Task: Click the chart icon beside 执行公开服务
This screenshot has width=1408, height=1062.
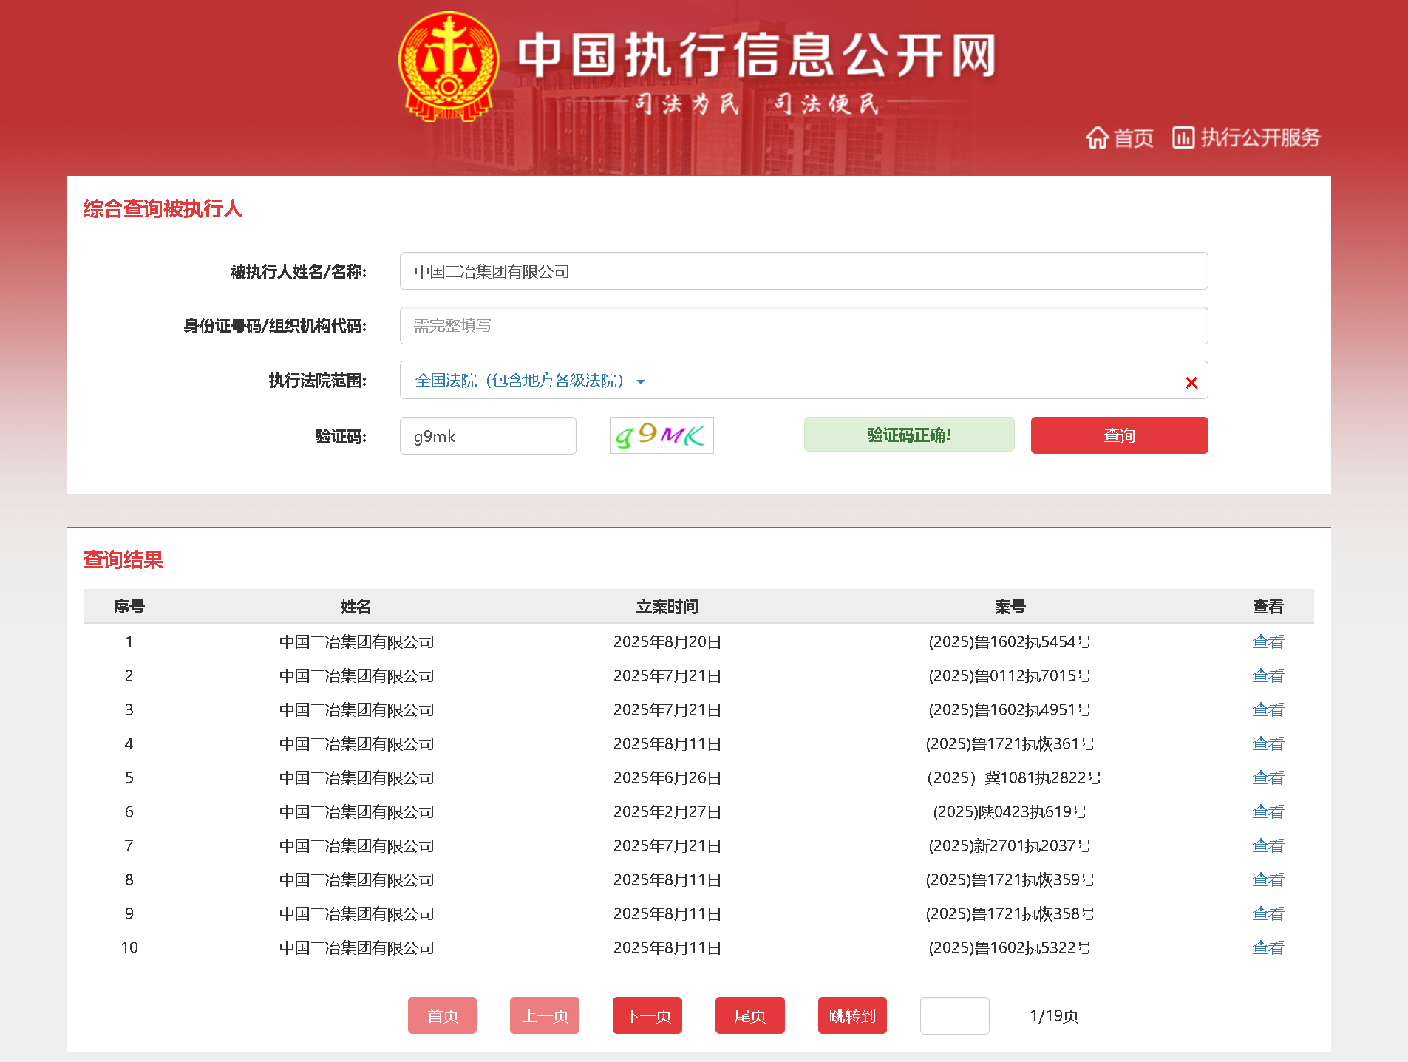Action: click(x=1183, y=137)
